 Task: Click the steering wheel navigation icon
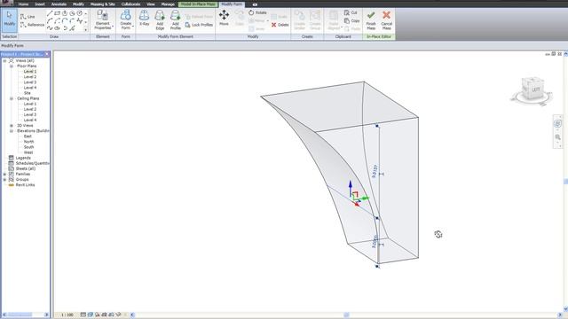[x=557, y=124]
